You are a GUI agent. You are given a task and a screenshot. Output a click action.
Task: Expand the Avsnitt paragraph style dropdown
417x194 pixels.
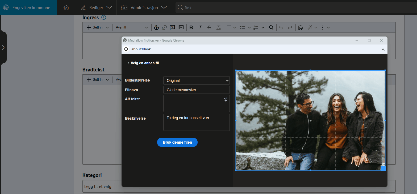point(132,27)
